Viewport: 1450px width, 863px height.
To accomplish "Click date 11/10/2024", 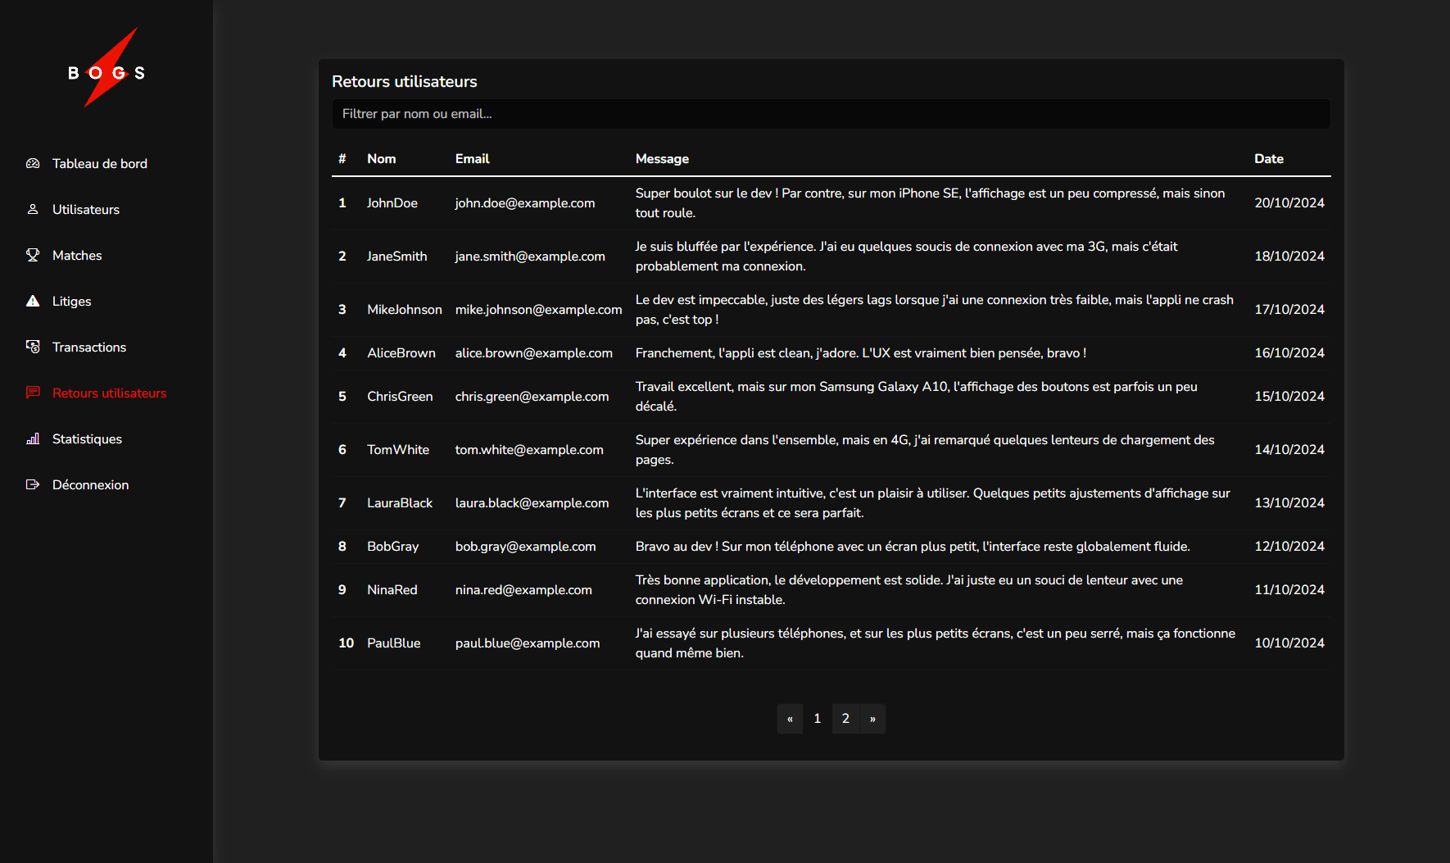I will point(1289,590).
